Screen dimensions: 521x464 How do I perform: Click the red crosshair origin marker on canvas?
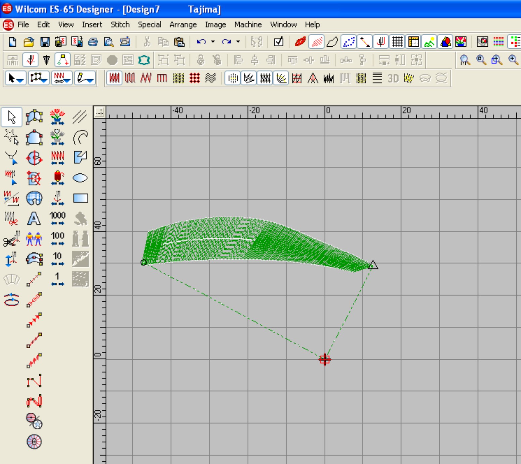(325, 359)
